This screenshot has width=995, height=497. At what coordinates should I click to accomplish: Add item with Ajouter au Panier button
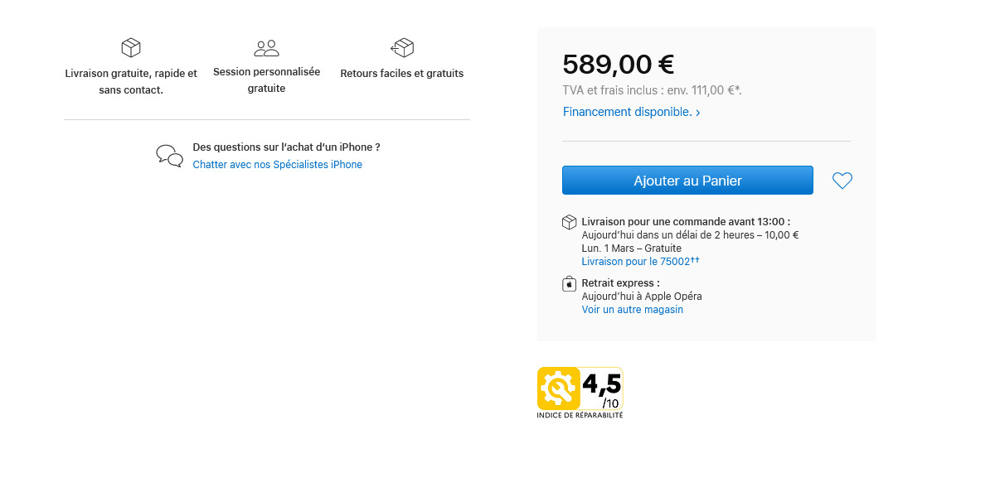tap(687, 181)
